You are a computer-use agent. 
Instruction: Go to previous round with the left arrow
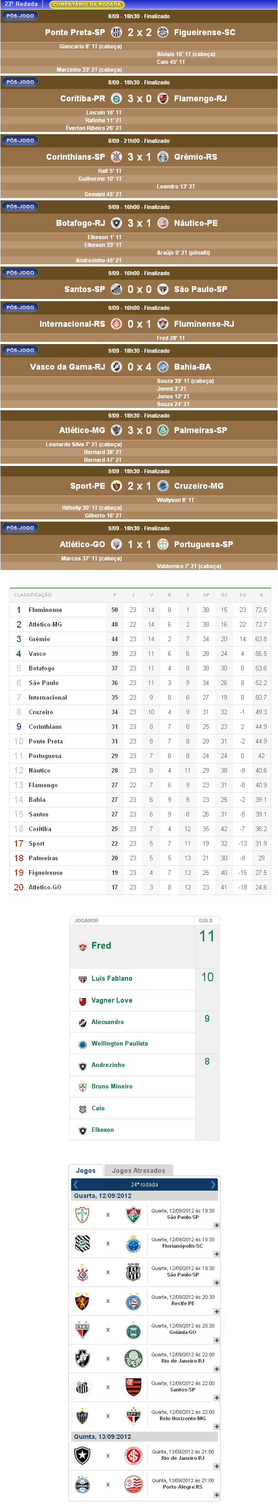[x=75, y=1185]
